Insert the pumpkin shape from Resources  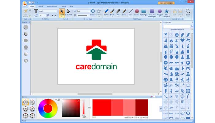point(177,35)
